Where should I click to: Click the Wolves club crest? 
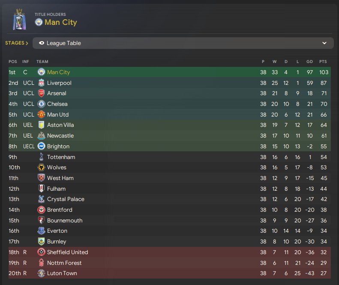pos(41,168)
